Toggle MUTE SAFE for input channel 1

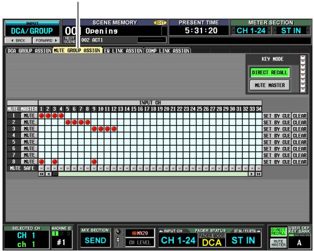(x=42, y=168)
